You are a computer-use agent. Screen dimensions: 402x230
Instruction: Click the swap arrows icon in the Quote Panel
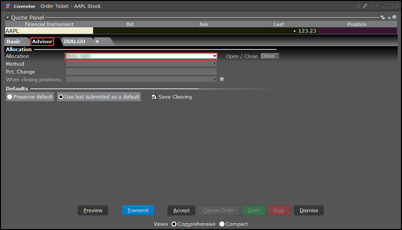pos(382,17)
